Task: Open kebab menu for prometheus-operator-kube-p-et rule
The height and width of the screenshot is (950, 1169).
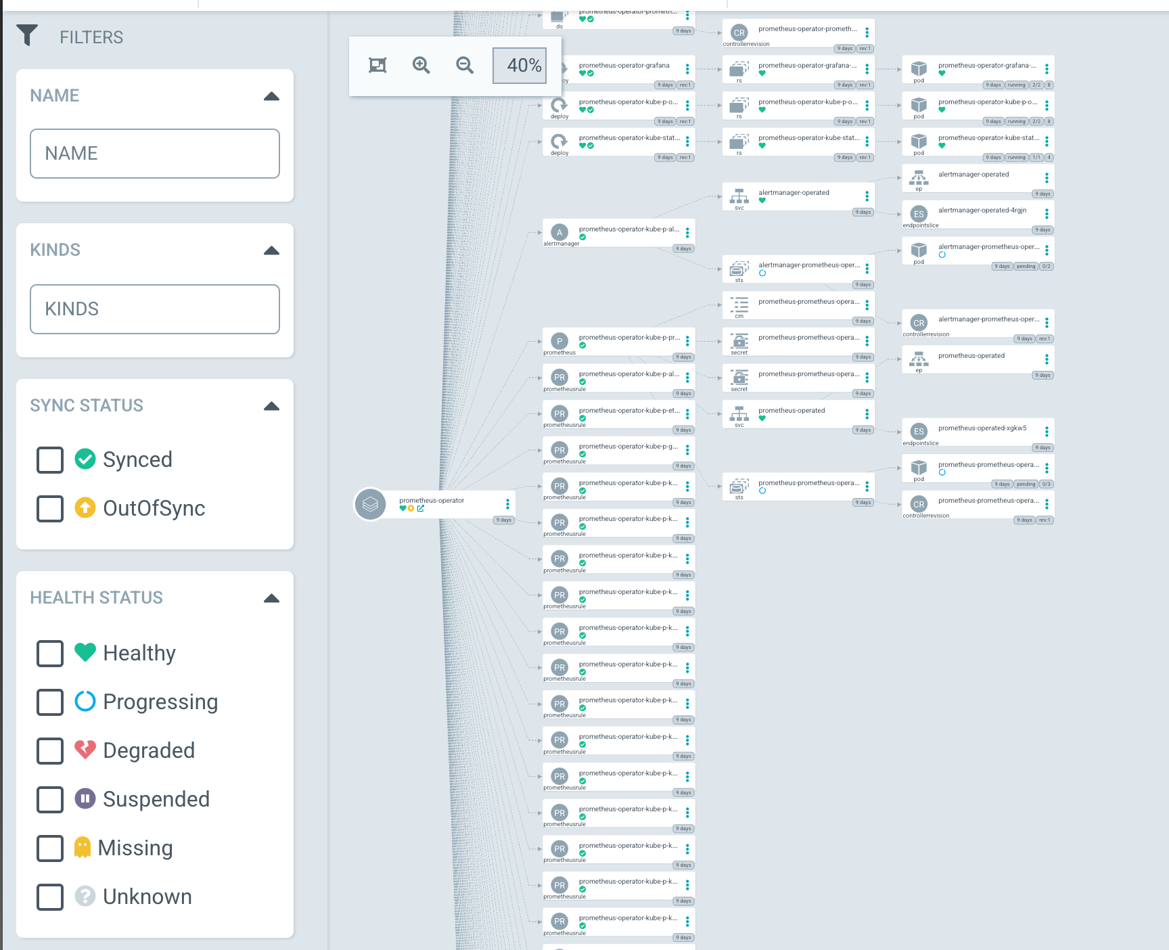Action: pyautogui.click(x=687, y=413)
